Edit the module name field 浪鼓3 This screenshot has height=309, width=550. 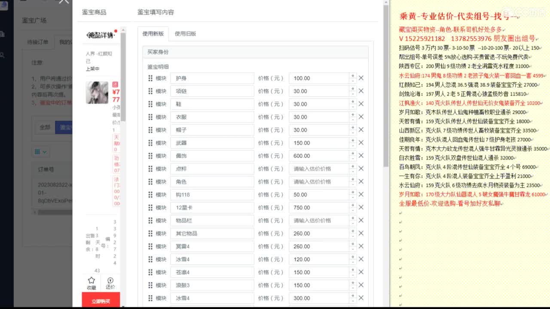pos(212,285)
